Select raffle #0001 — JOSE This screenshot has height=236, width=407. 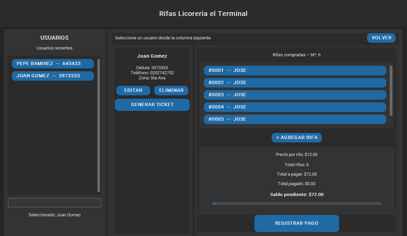(x=295, y=71)
